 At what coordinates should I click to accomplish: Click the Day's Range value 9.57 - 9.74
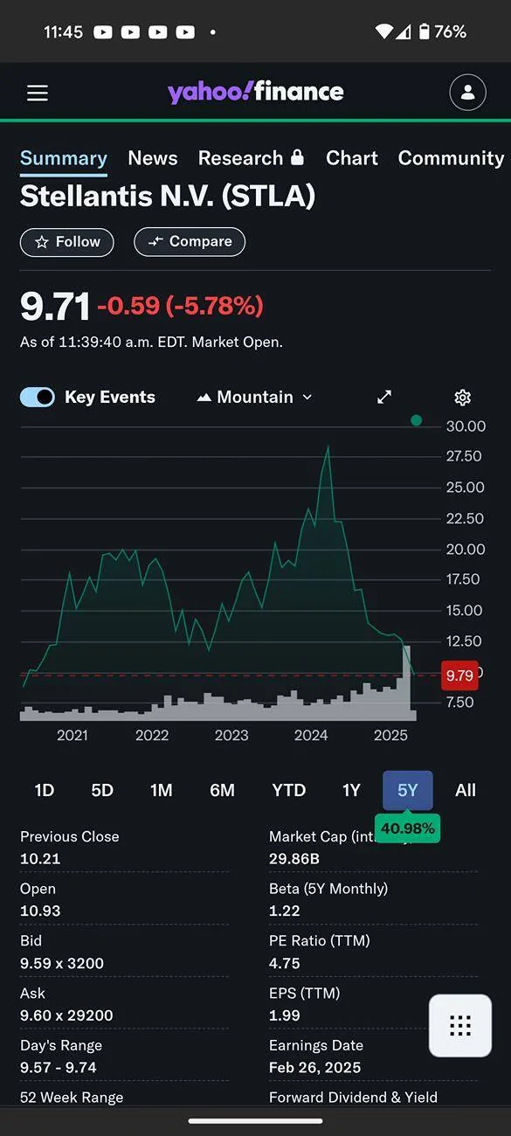tap(59, 1068)
